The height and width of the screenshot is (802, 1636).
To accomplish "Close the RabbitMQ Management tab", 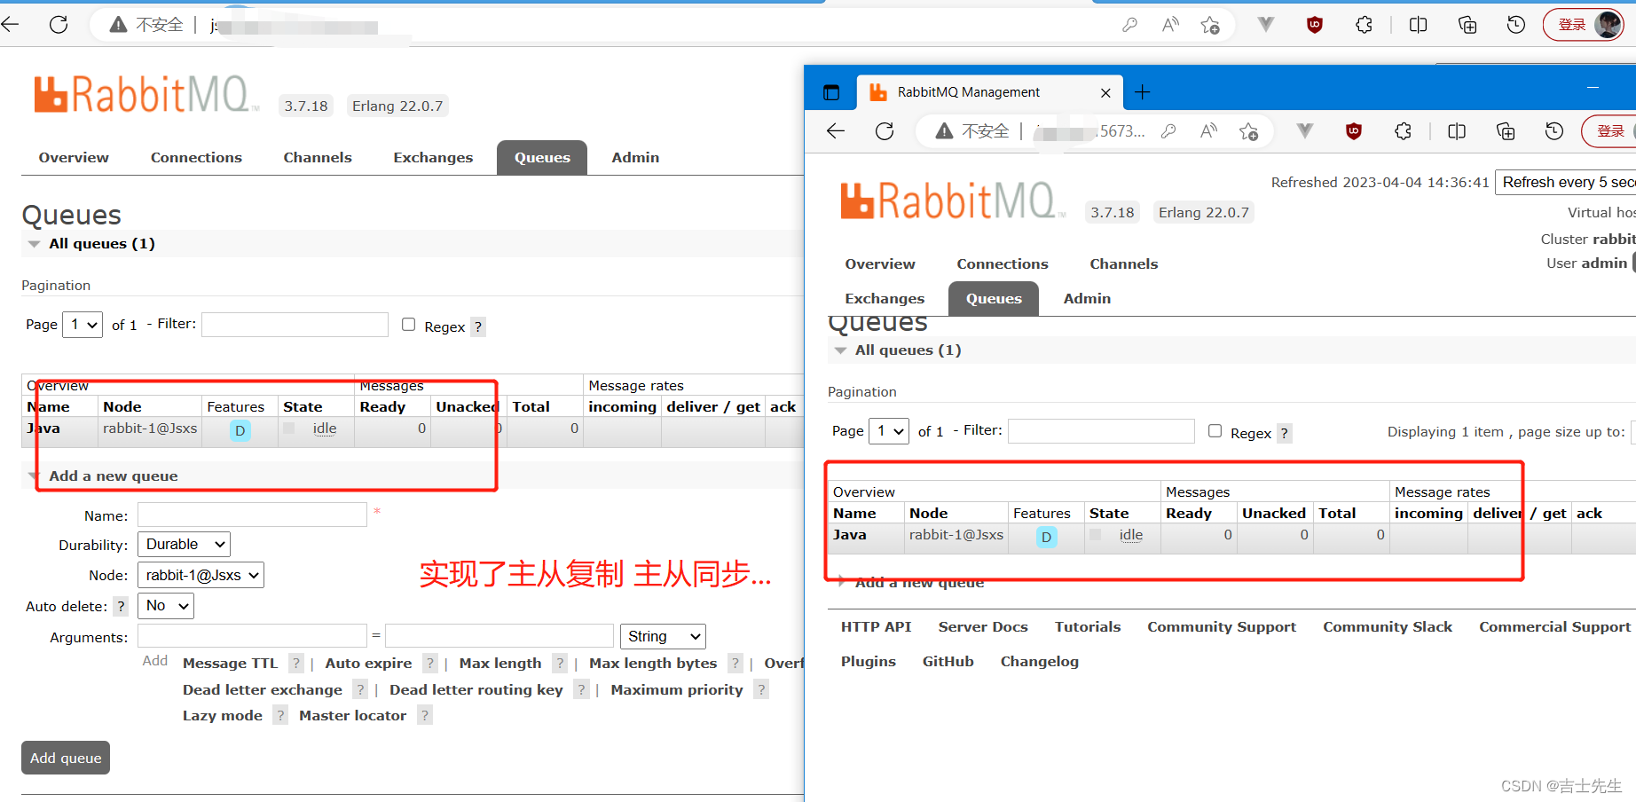I will 1105,92.
